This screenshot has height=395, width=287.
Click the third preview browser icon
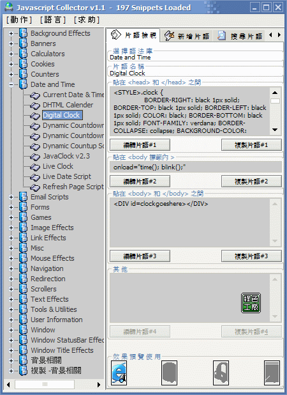[221, 373]
